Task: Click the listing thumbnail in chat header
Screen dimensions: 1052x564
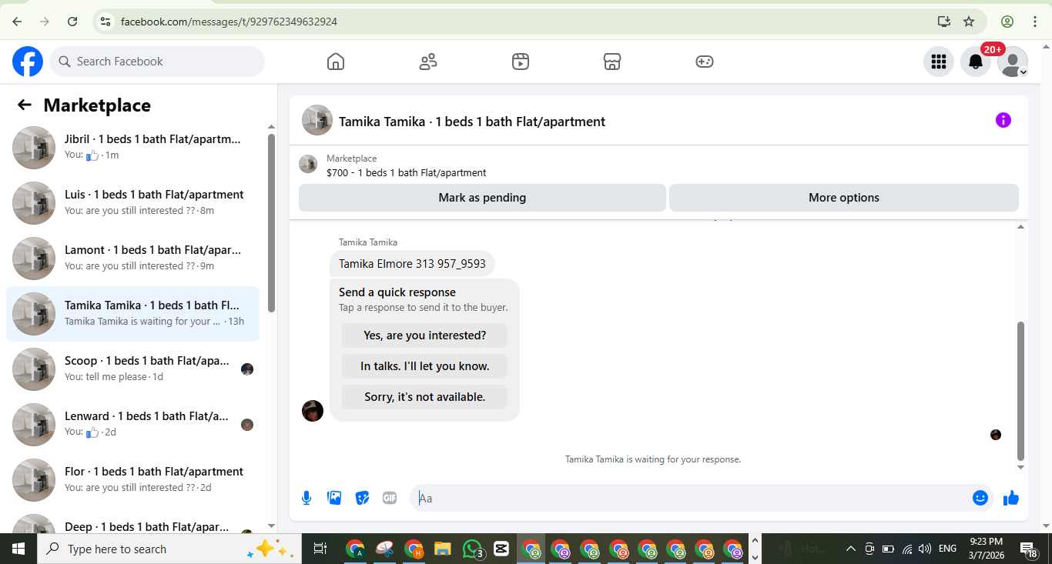Action: pos(317,121)
